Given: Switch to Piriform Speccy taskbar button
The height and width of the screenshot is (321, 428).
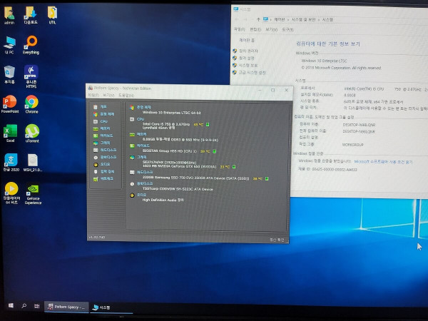Looking at the screenshot, I should click(x=66, y=307).
